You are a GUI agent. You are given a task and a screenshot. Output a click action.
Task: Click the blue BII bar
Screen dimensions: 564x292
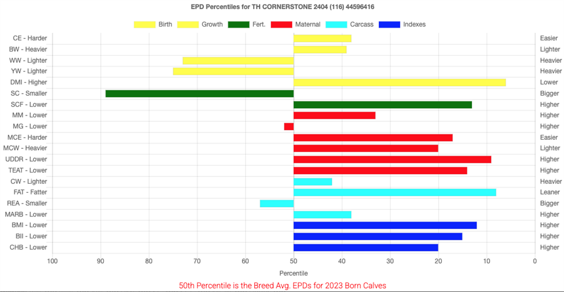click(378, 236)
